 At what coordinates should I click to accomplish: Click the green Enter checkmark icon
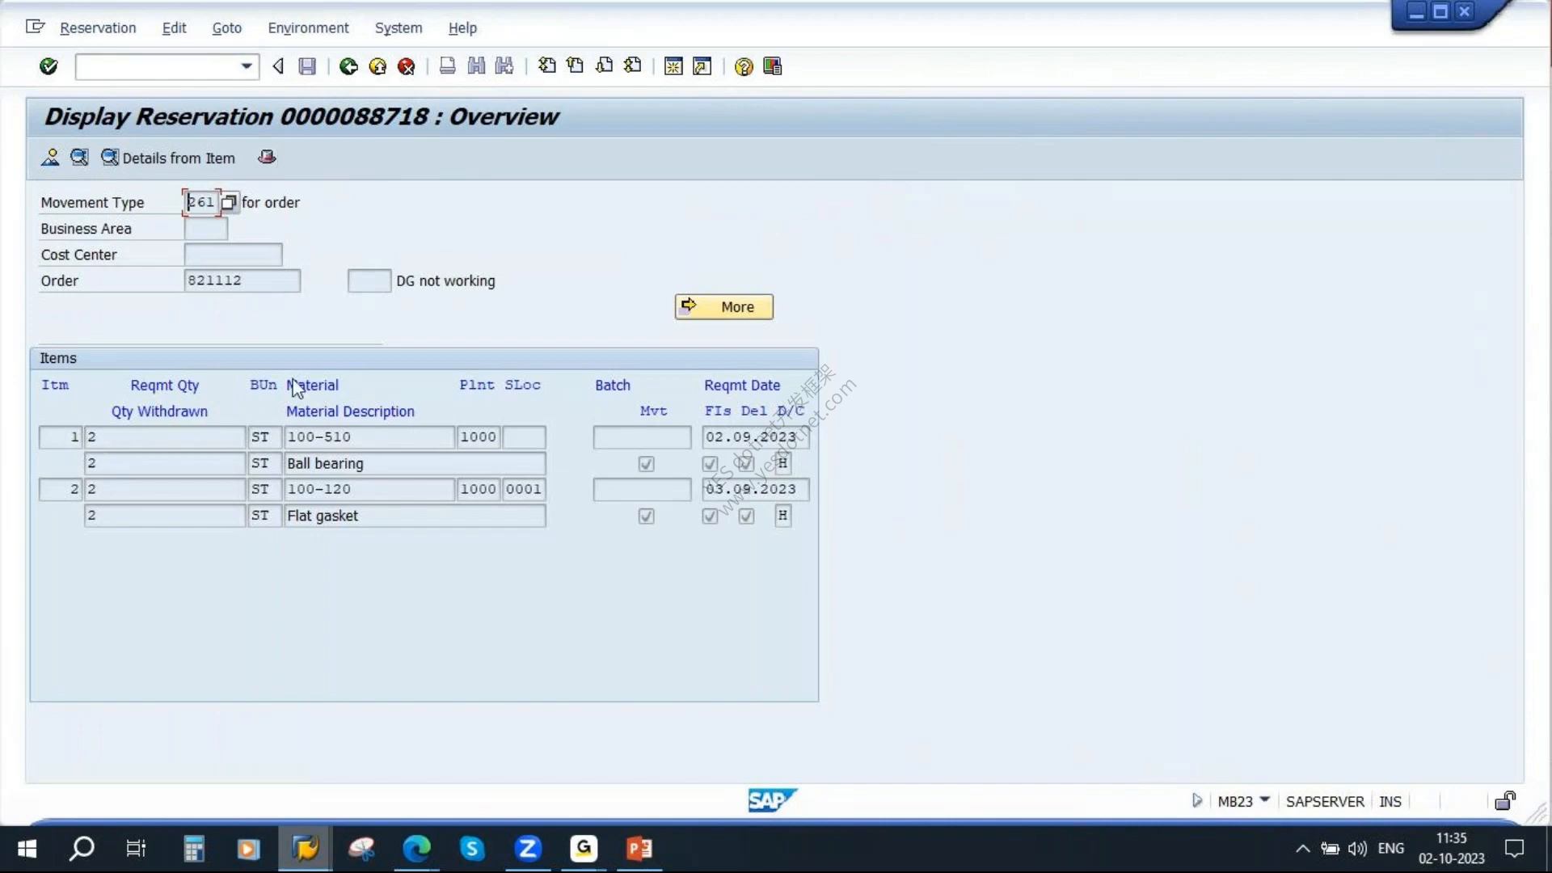pyautogui.click(x=48, y=66)
